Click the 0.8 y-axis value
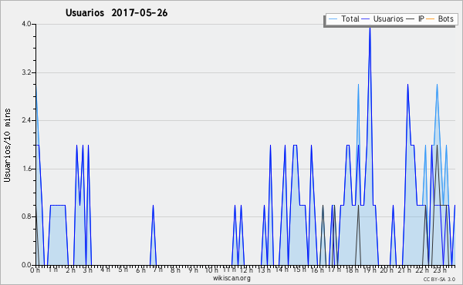Screen dimensions: 463x285 [x=26, y=216]
